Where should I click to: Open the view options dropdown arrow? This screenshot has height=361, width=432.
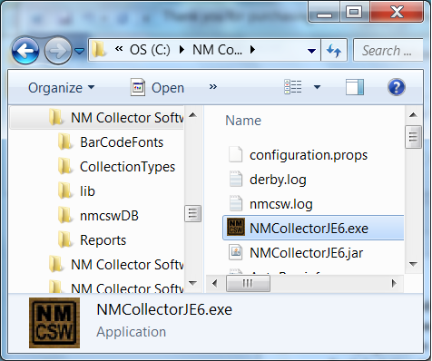click(x=317, y=87)
